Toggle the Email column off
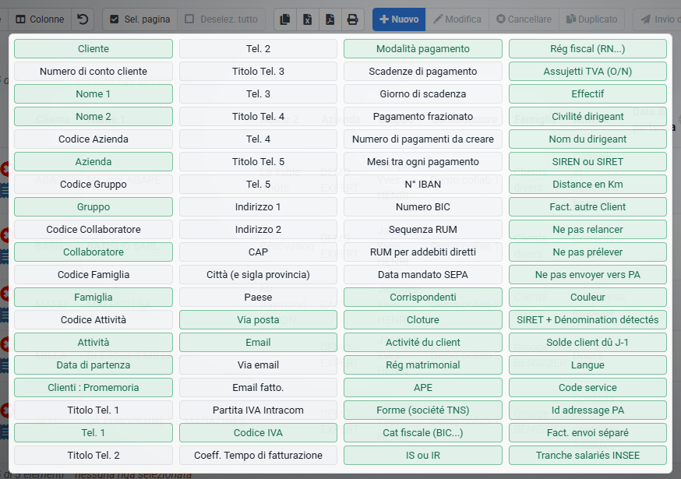The image size is (681, 479). 258,342
